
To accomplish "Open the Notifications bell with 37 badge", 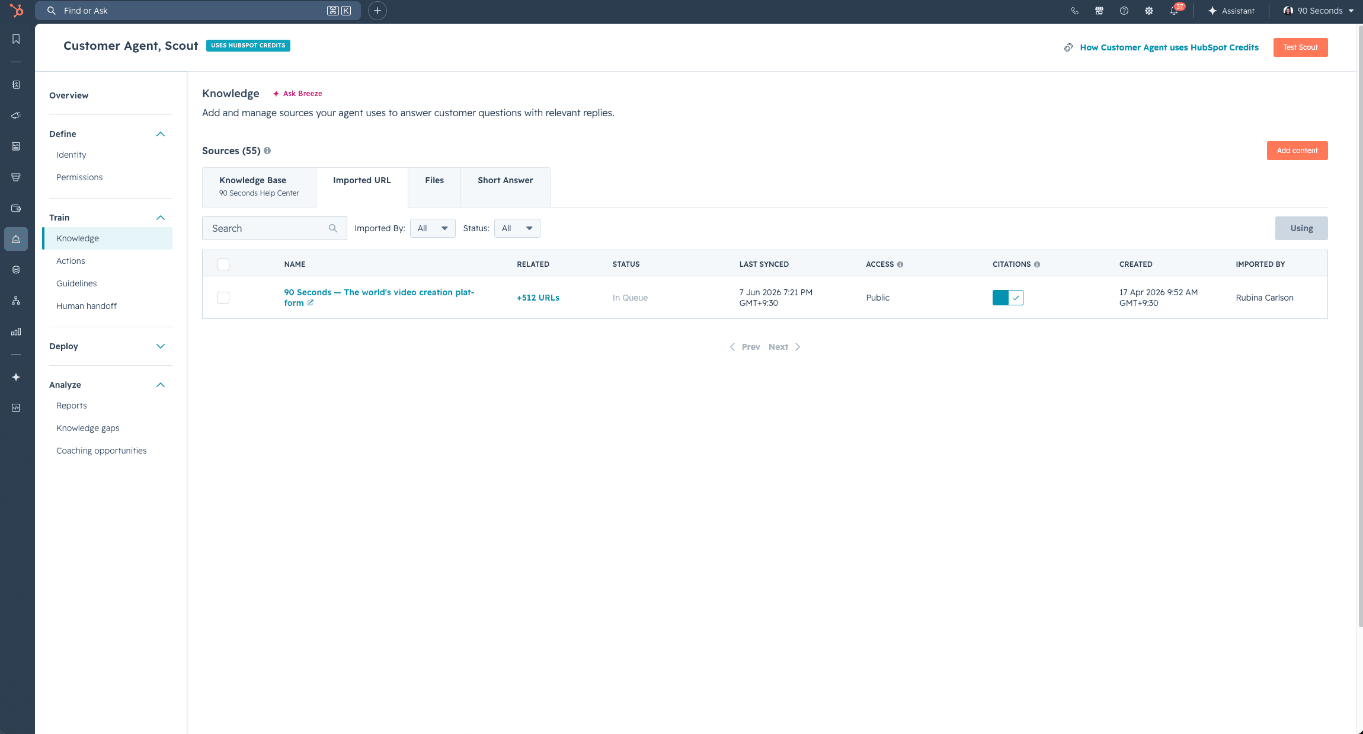I will point(1175,10).
